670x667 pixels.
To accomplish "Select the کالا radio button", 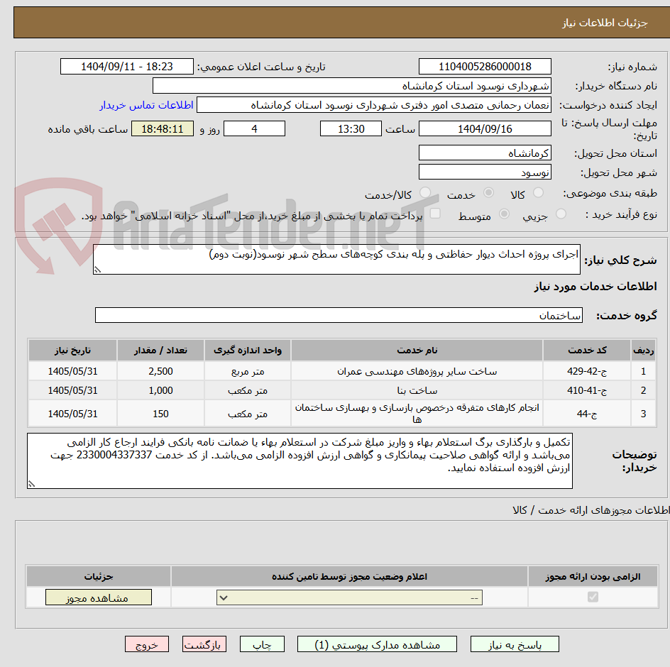I will 539,192.
